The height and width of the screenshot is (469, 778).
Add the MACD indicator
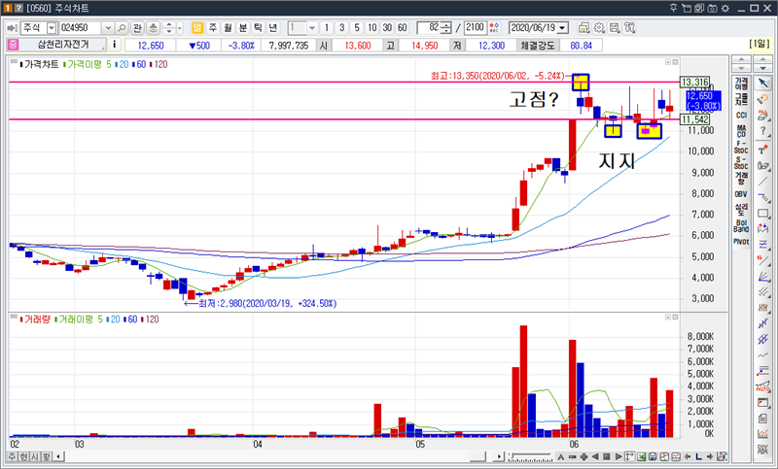(741, 131)
